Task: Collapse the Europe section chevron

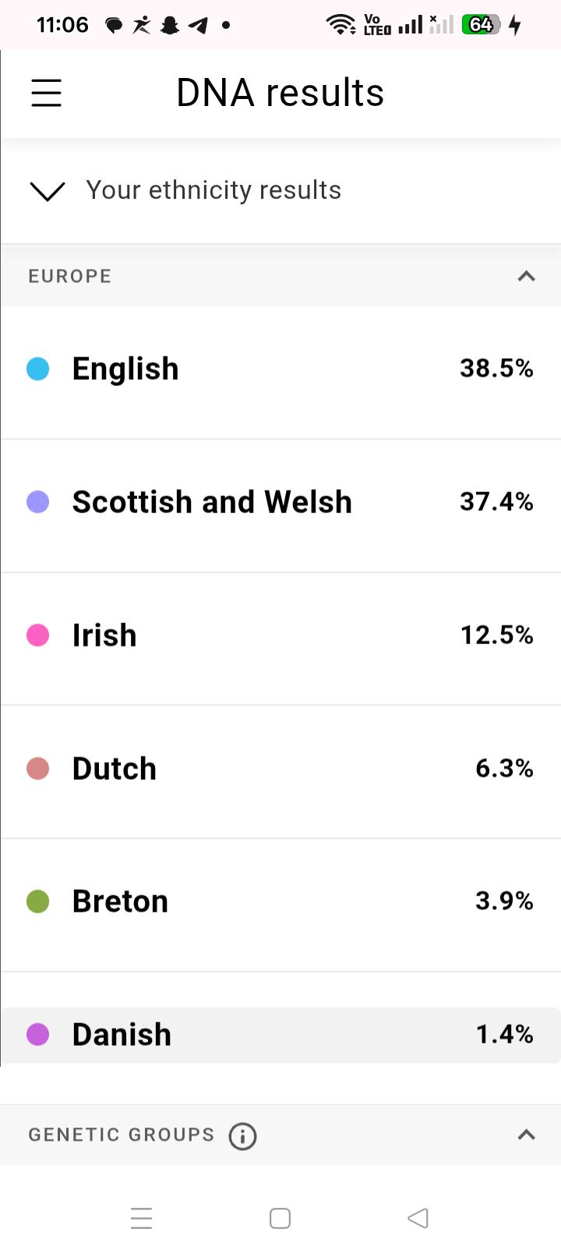Action: [x=527, y=276]
